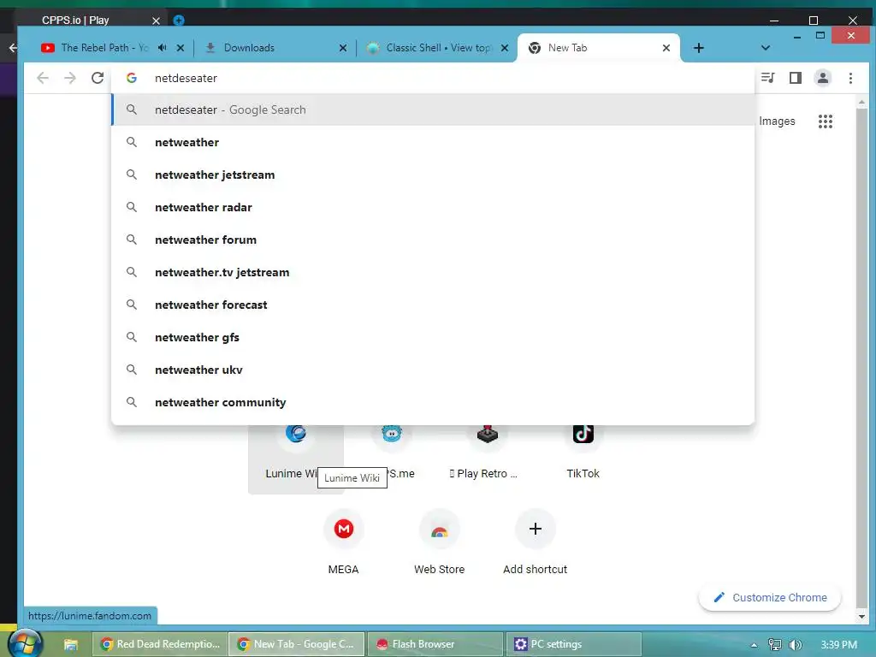The height and width of the screenshot is (657, 876).
Task: Open the Google apps grid
Action: click(x=826, y=121)
